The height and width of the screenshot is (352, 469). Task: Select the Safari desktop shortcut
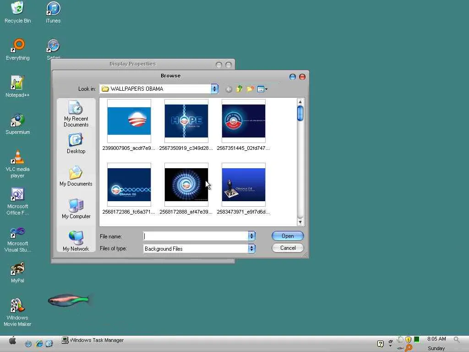click(x=53, y=49)
